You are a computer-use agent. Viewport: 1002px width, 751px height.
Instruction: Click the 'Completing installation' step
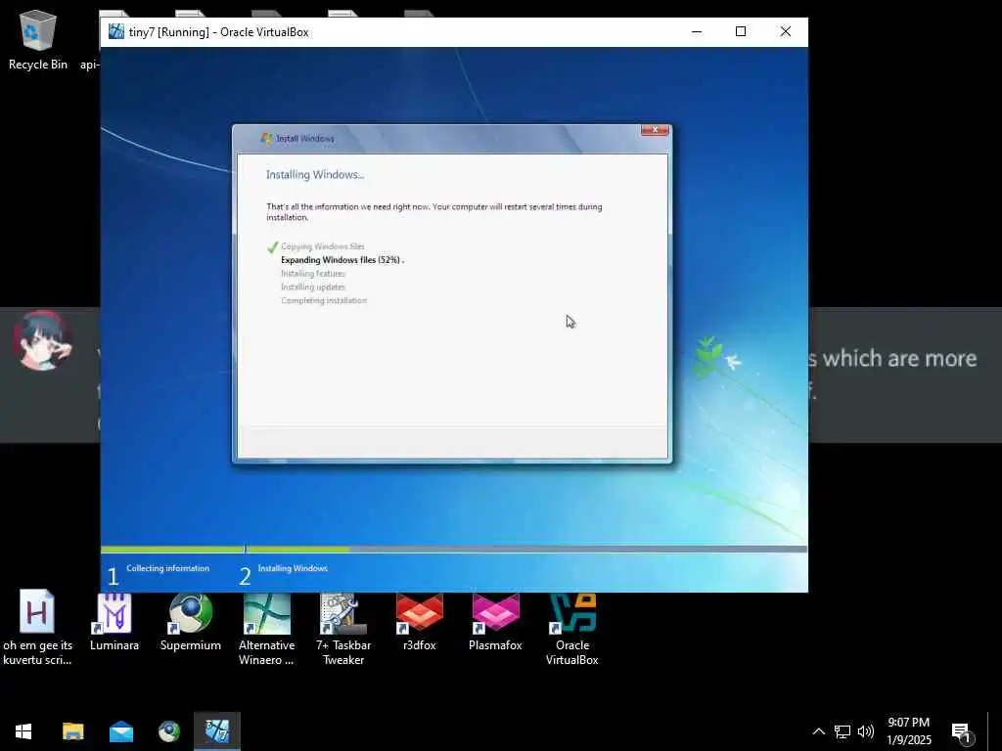pos(324,300)
